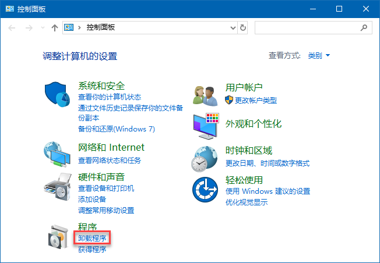
Task: Navigate back with the left arrow
Action: point(12,28)
